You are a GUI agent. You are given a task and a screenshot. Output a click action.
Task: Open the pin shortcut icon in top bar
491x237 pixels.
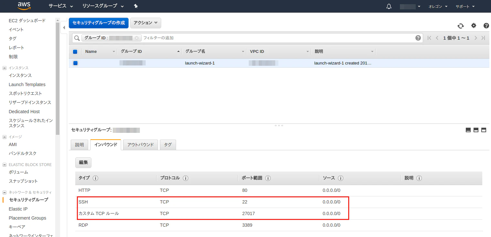click(136, 6)
